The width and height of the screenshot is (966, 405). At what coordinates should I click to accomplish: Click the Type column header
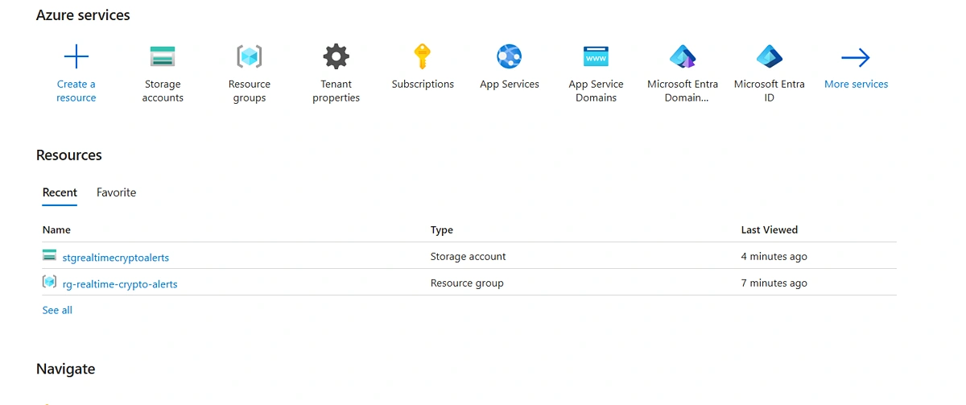442,230
